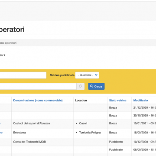Click Bozza status dated 30/10/2020
This screenshot has height=156, width=156.
113,115
